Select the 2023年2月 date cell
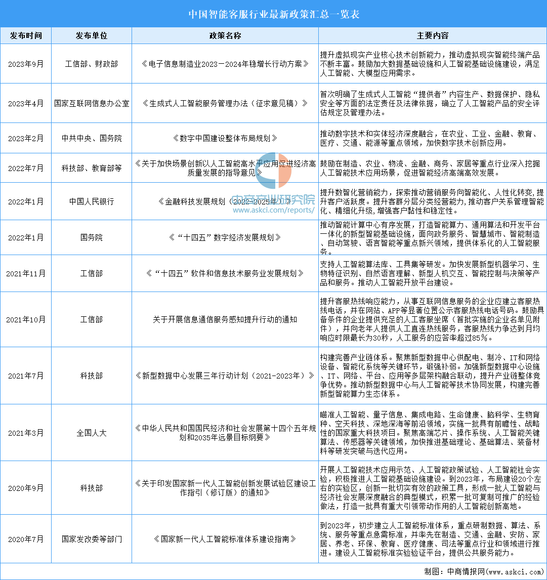Screen dimensions: 547x580 point(26,138)
